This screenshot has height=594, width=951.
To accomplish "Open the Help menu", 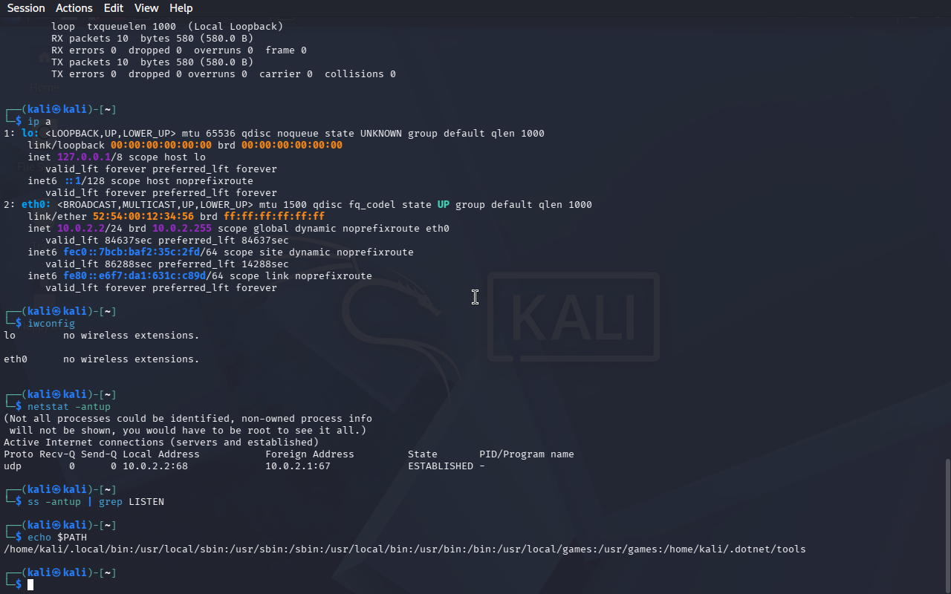I will click(x=181, y=8).
